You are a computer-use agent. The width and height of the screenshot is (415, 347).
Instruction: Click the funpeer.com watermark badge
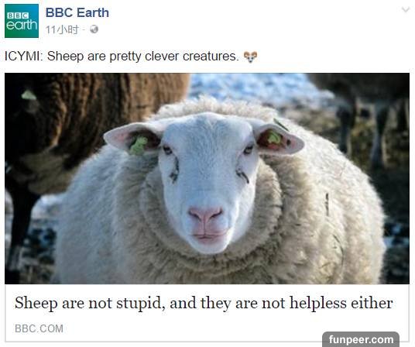click(361, 339)
